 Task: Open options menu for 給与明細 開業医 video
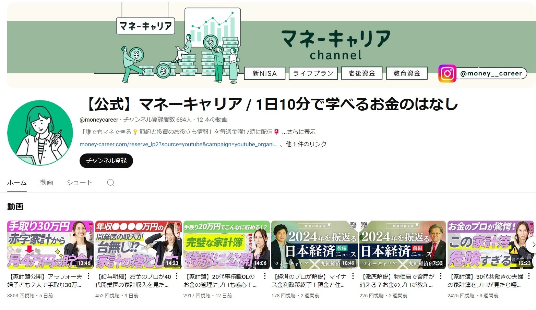click(x=177, y=276)
